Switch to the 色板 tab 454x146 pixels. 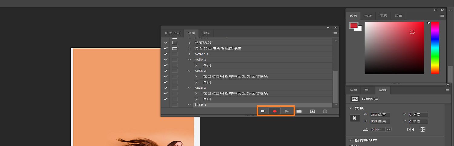tap(368, 16)
